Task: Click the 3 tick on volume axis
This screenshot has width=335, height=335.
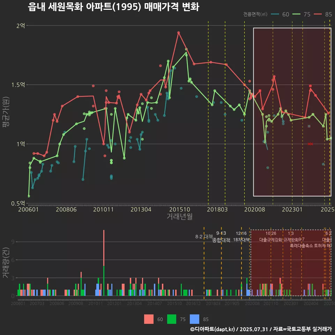Action: click(x=13, y=278)
